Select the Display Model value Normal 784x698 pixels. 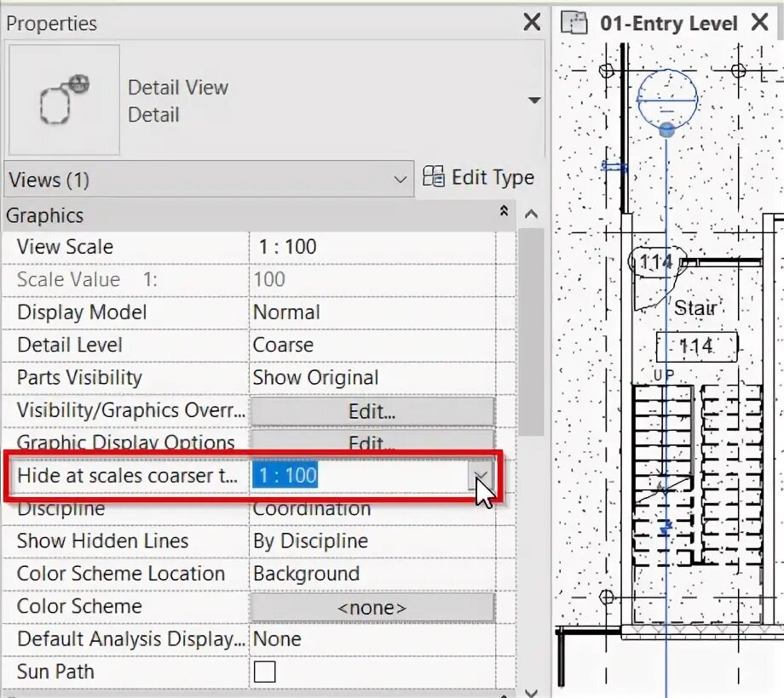372,312
